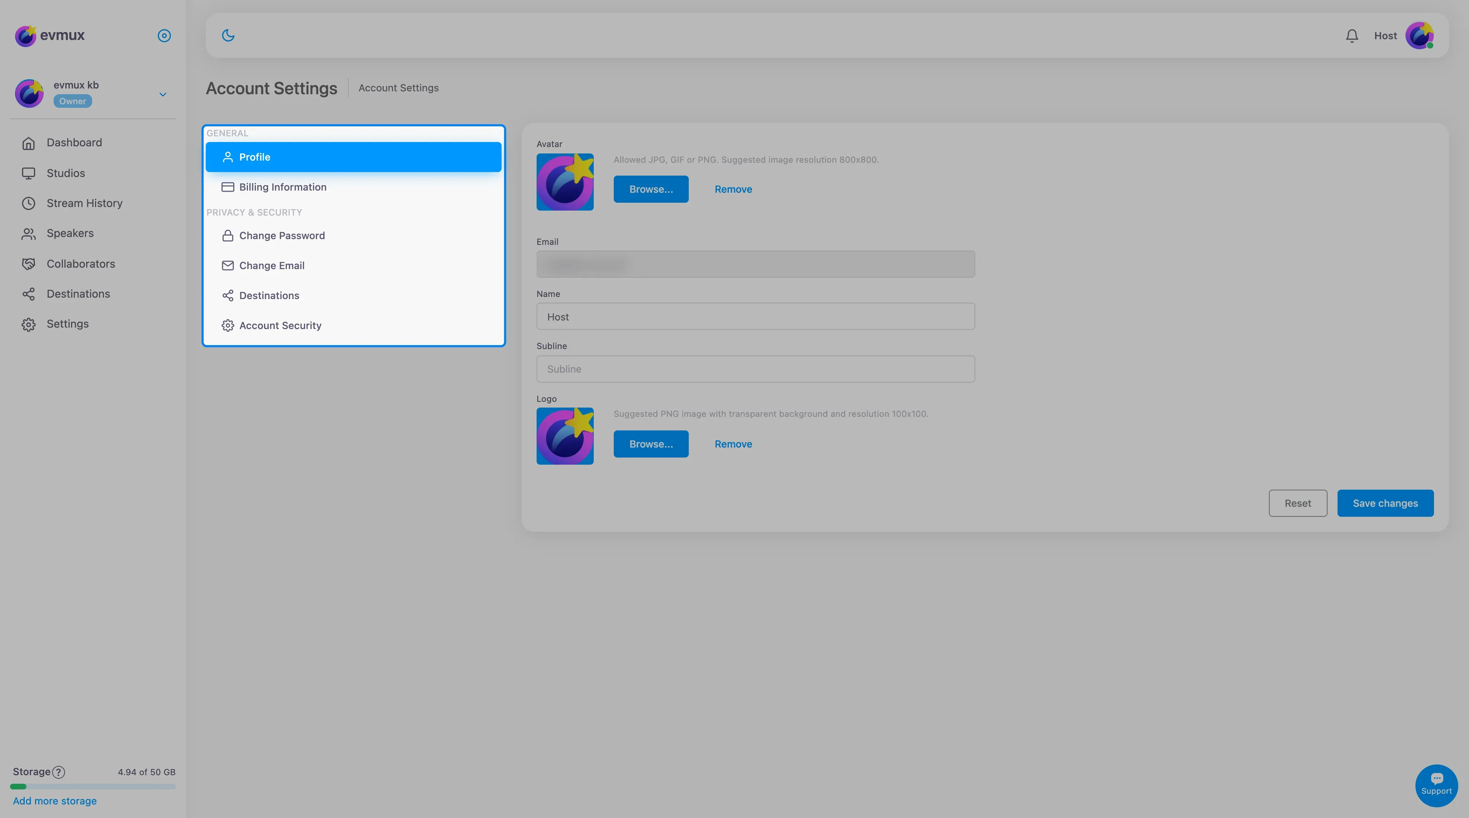The height and width of the screenshot is (818, 1469).
Task: Open Destinations under Privacy & Security
Action: (x=354, y=295)
